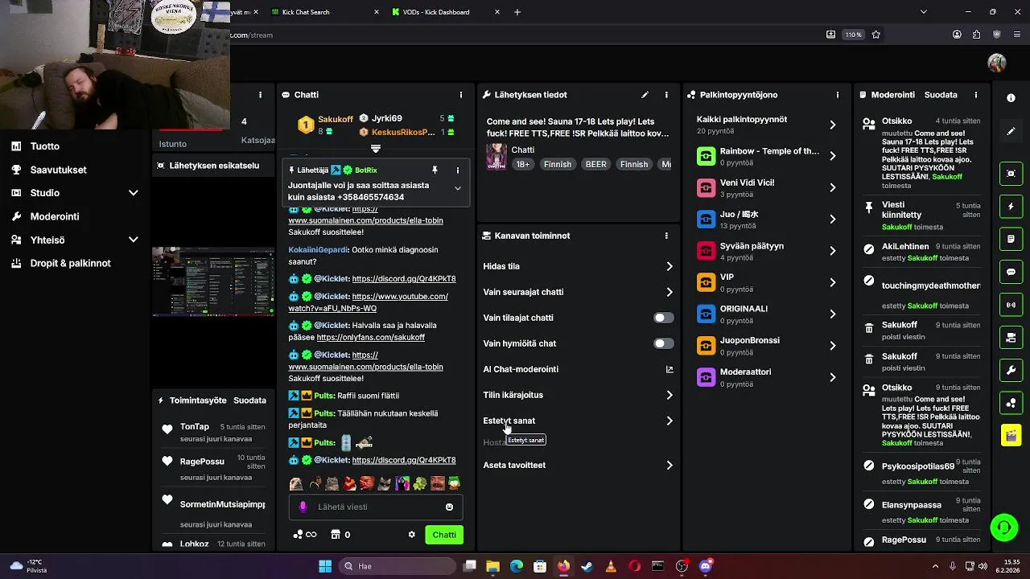
Task: Click the screen capture icon in right sidebar
Action: pos(1011,174)
